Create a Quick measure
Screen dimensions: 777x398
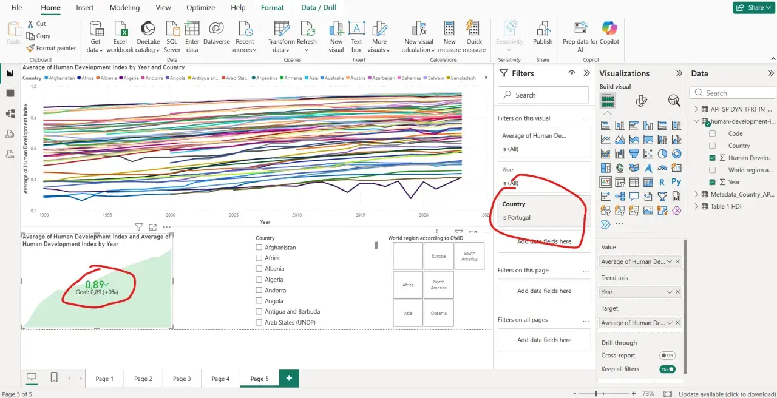coord(474,36)
